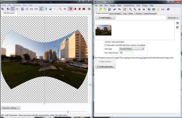Switch to the Preview tab
The image size is (182, 118).
pyautogui.click(x=139, y=13)
